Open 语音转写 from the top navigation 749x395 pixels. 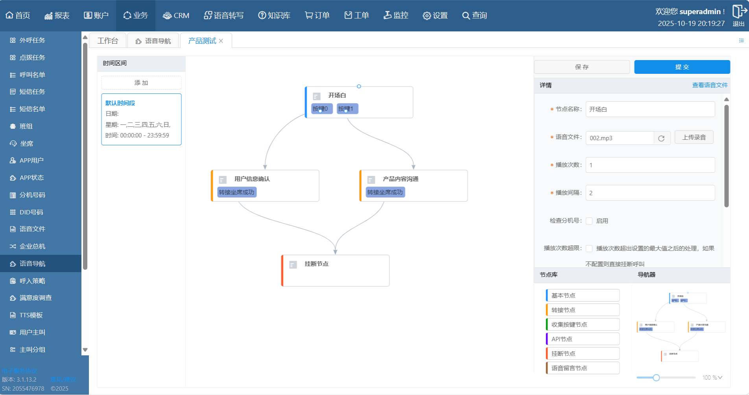(223, 15)
